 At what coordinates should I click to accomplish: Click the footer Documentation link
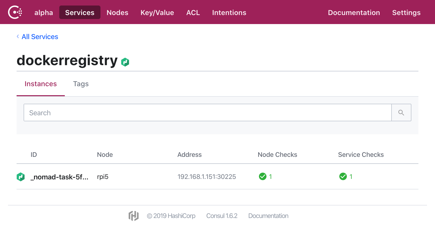pyautogui.click(x=268, y=216)
